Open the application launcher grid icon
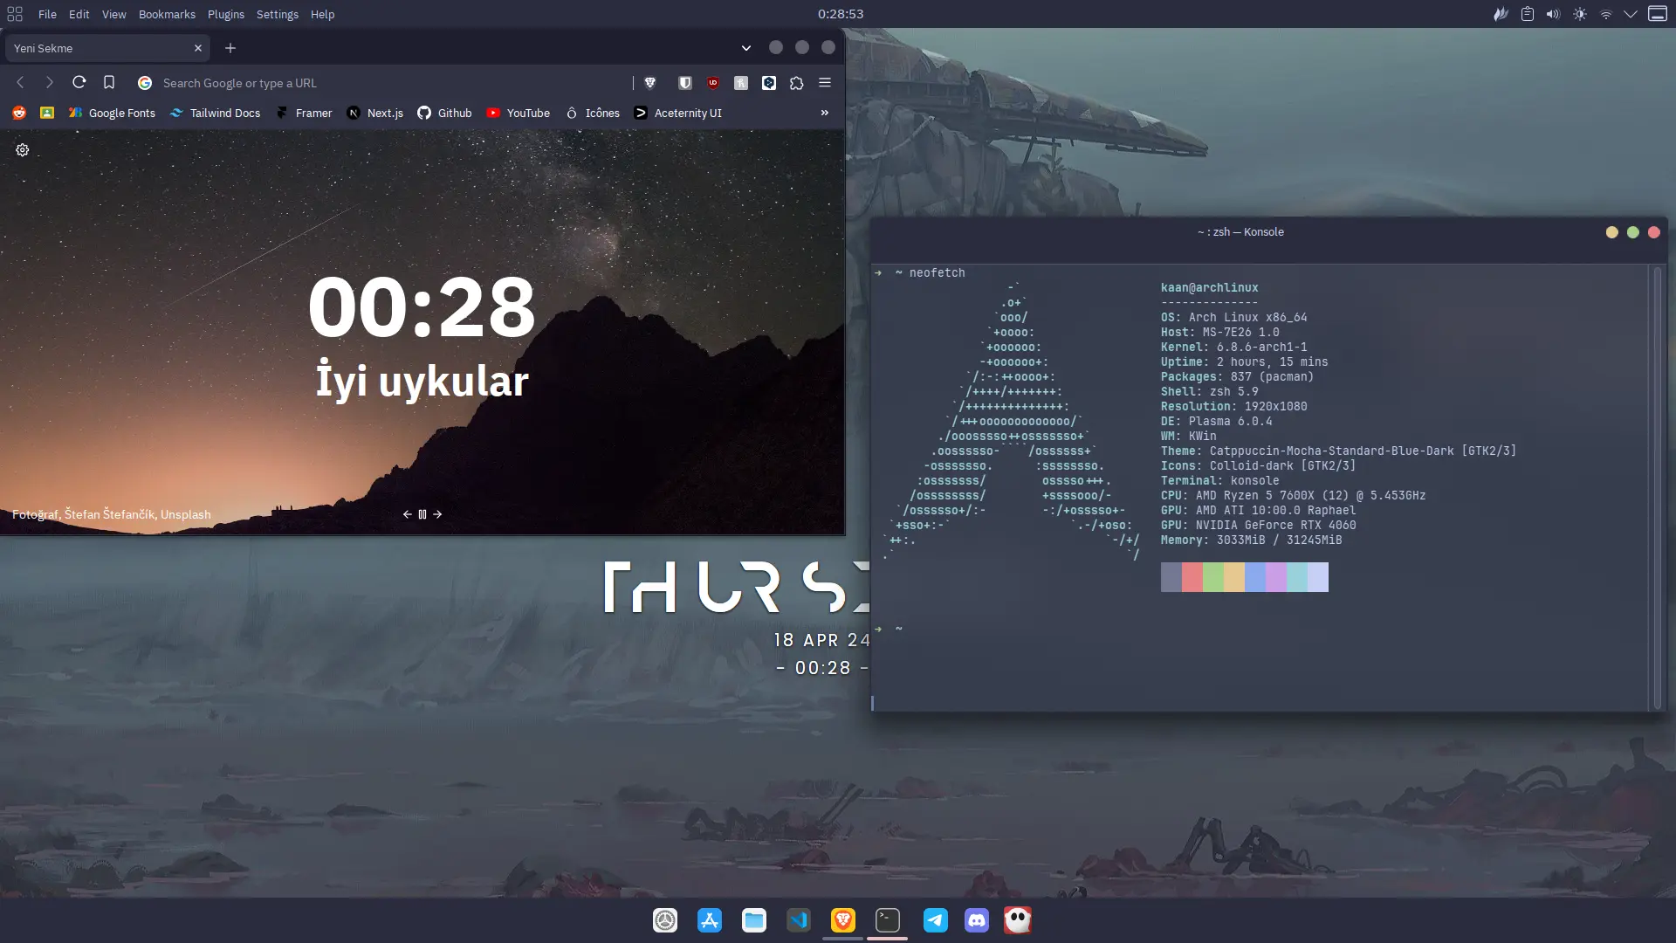Image resolution: width=1676 pixels, height=943 pixels. click(x=15, y=14)
